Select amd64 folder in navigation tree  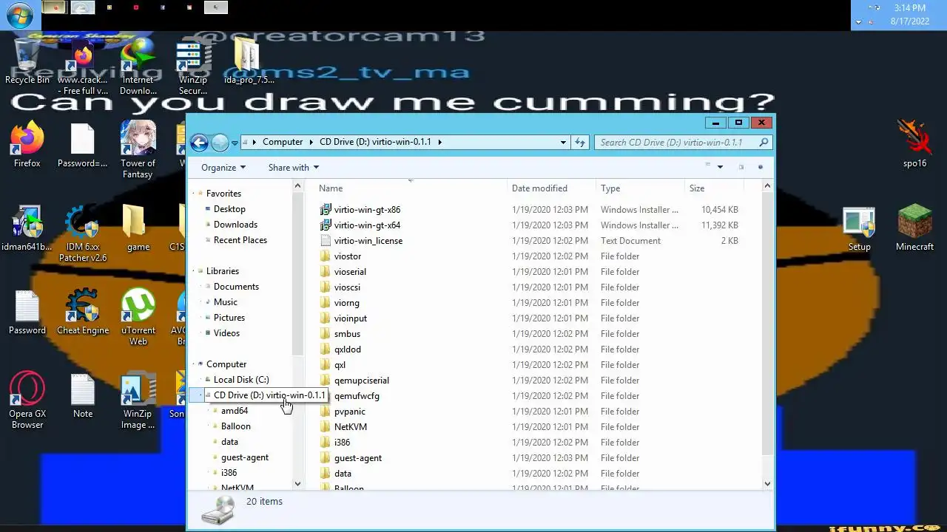pyautogui.click(x=235, y=411)
